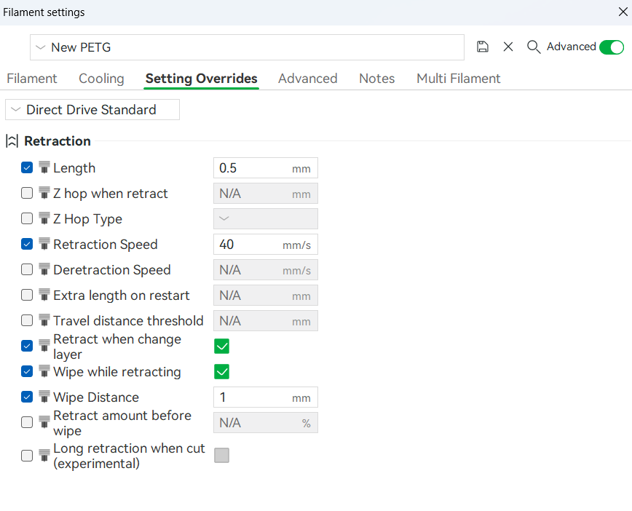This screenshot has width=632, height=511.
Task: Enable Retract amount before wipe override
Action: 27,422
